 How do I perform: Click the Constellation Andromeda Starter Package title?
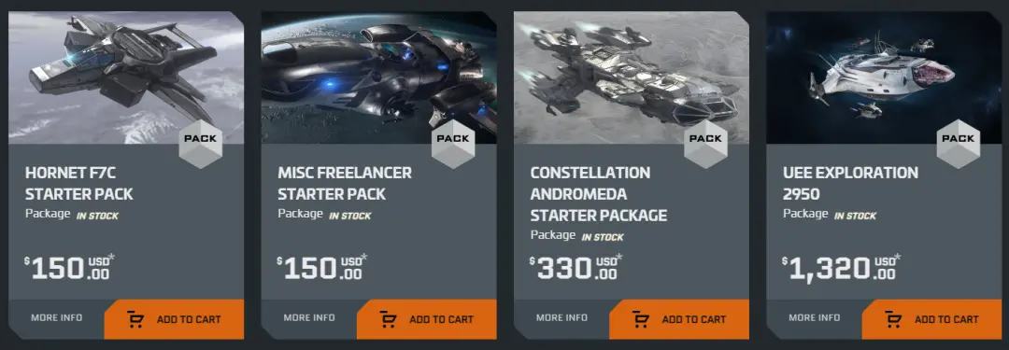click(599, 193)
